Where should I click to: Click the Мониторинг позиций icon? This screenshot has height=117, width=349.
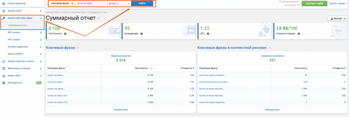coord(3,69)
